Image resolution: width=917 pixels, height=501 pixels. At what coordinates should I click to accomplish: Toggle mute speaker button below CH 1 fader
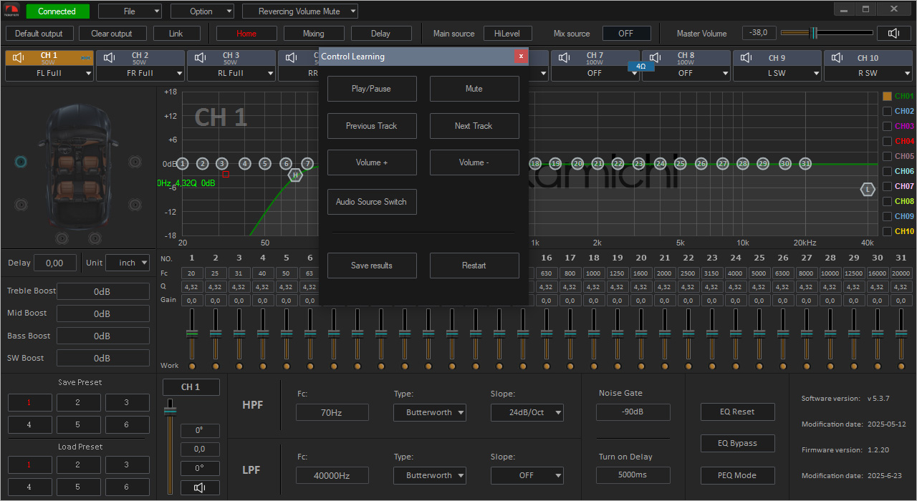point(200,488)
